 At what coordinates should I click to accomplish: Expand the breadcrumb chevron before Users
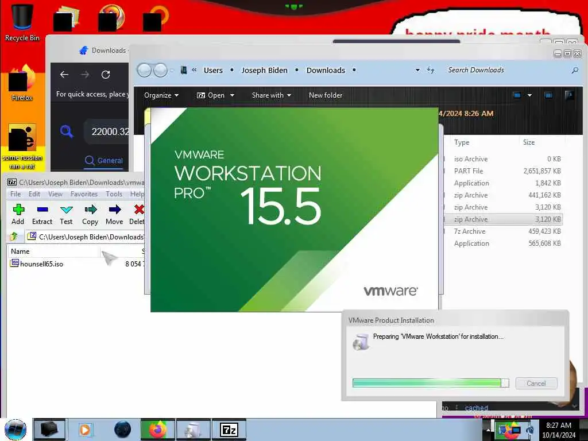pyautogui.click(x=194, y=70)
